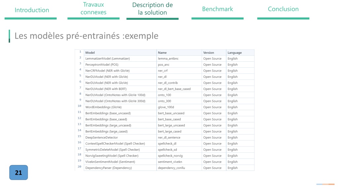Click the DeepSentenceDetector model cell
This screenshot has height=190, width=338.
pos(120,138)
